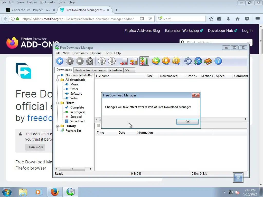Select the Stopped filter

click(76, 117)
